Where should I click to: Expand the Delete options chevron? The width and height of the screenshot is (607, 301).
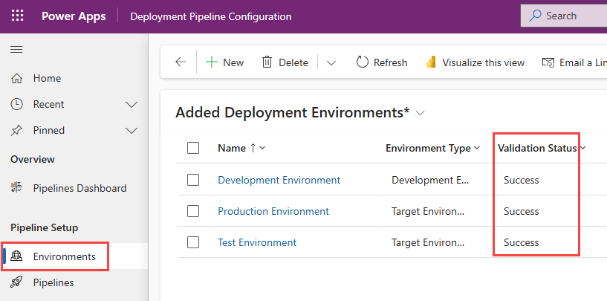click(331, 62)
